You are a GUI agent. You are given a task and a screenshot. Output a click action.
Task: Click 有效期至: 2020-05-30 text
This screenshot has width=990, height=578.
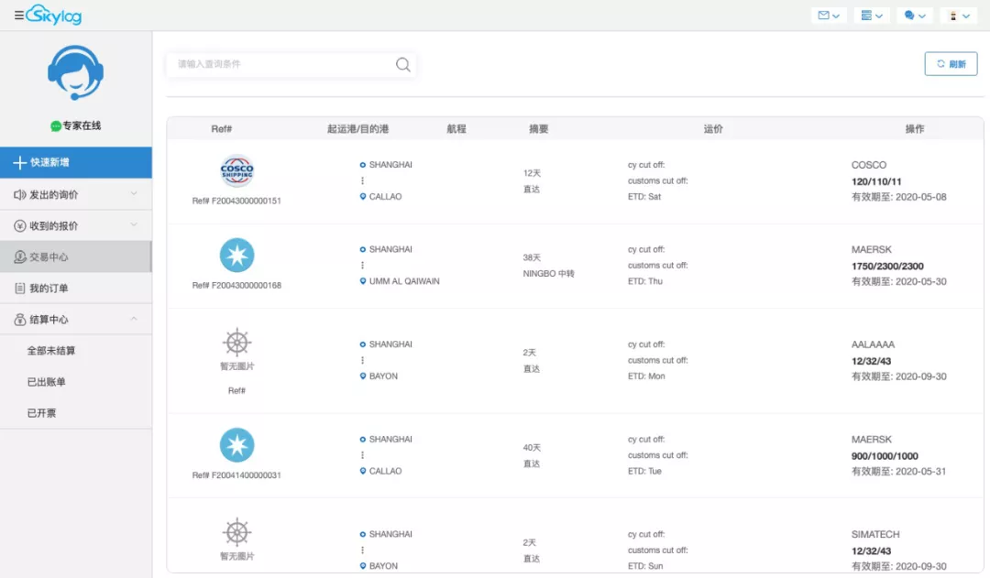(x=899, y=281)
